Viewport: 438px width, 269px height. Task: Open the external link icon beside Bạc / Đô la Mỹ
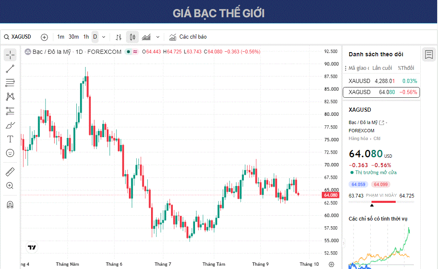tap(382, 123)
